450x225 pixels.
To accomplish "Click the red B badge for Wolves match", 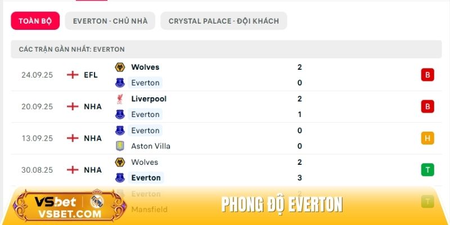I will point(427,75).
